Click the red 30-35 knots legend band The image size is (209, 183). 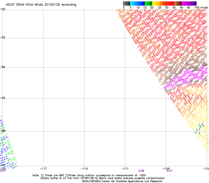click(171, 3)
